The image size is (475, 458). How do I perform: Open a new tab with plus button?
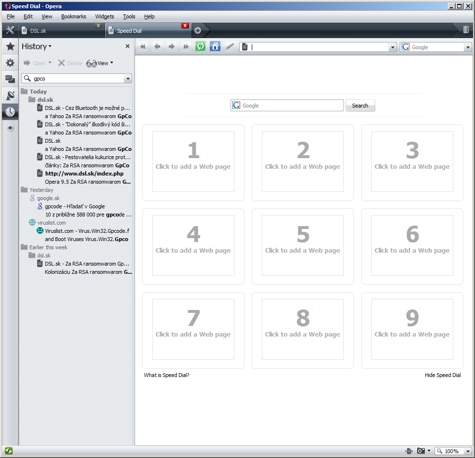198,30
